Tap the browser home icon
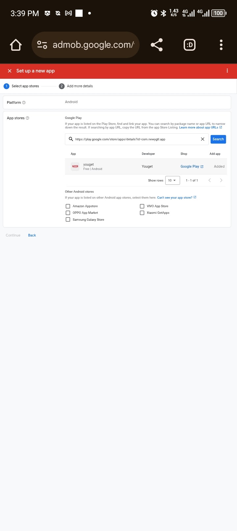Viewport: 237px width, 531px height. pos(16,45)
